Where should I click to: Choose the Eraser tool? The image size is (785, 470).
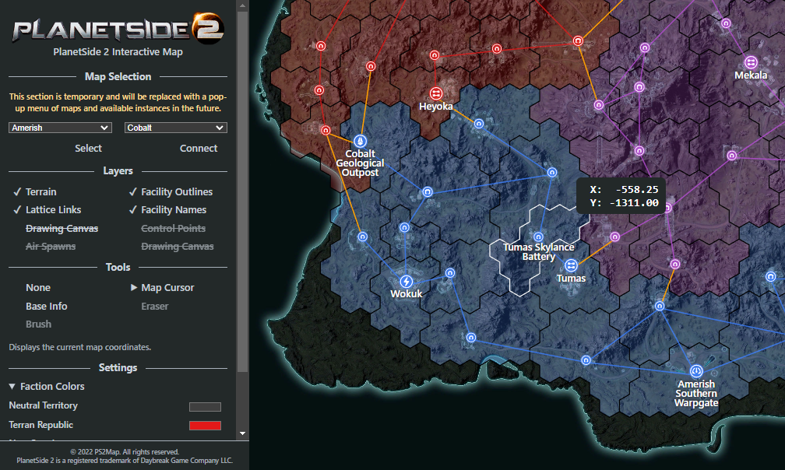point(155,307)
